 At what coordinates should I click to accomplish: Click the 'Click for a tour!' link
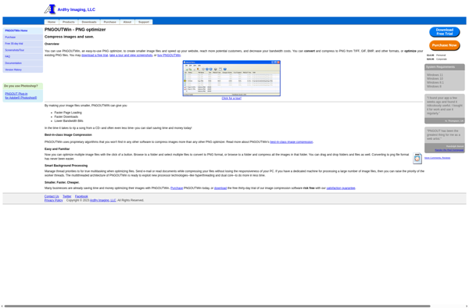click(x=231, y=98)
